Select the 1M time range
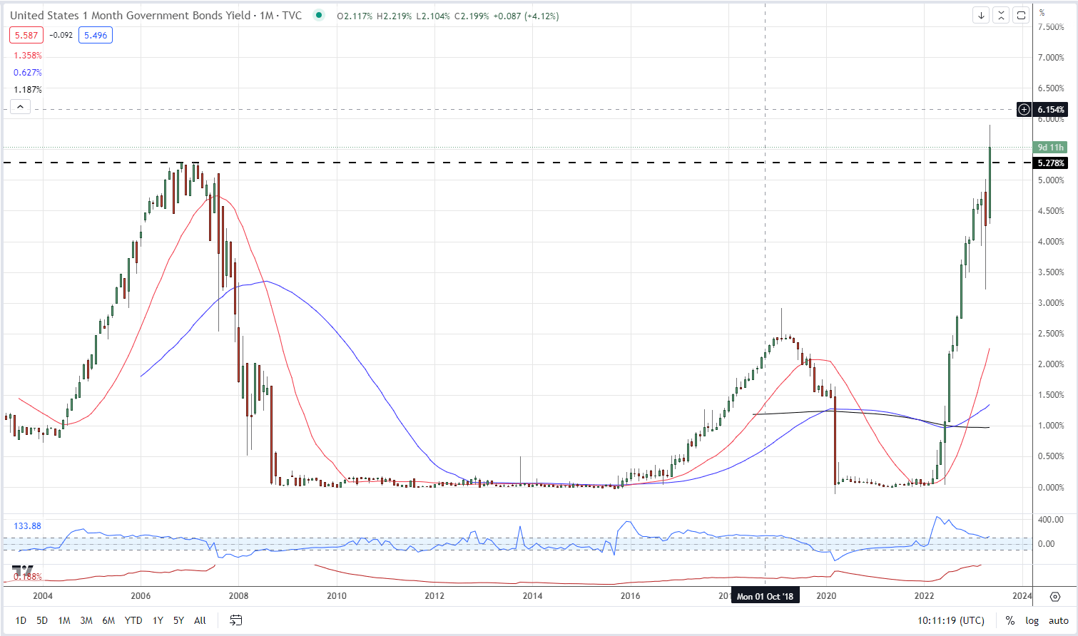Image resolution: width=1078 pixels, height=636 pixels. (64, 620)
